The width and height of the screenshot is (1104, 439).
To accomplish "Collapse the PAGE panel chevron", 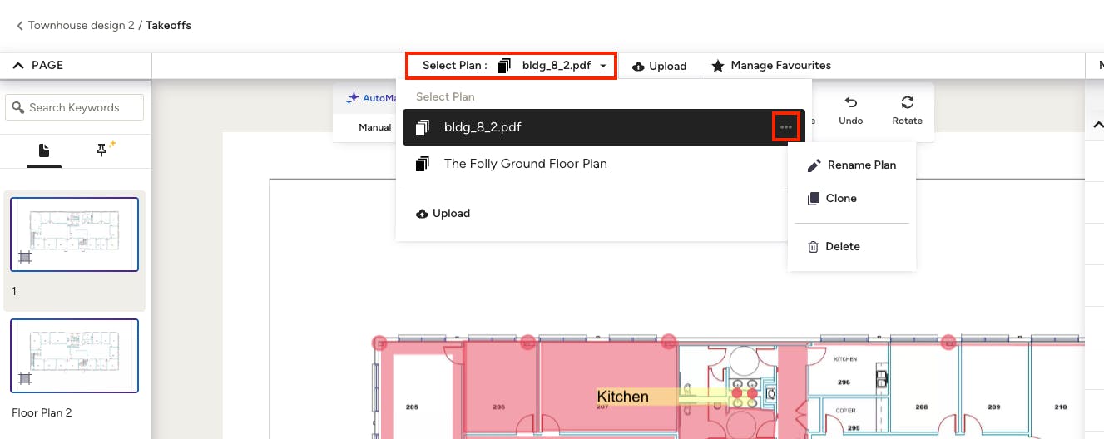I will pos(19,66).
